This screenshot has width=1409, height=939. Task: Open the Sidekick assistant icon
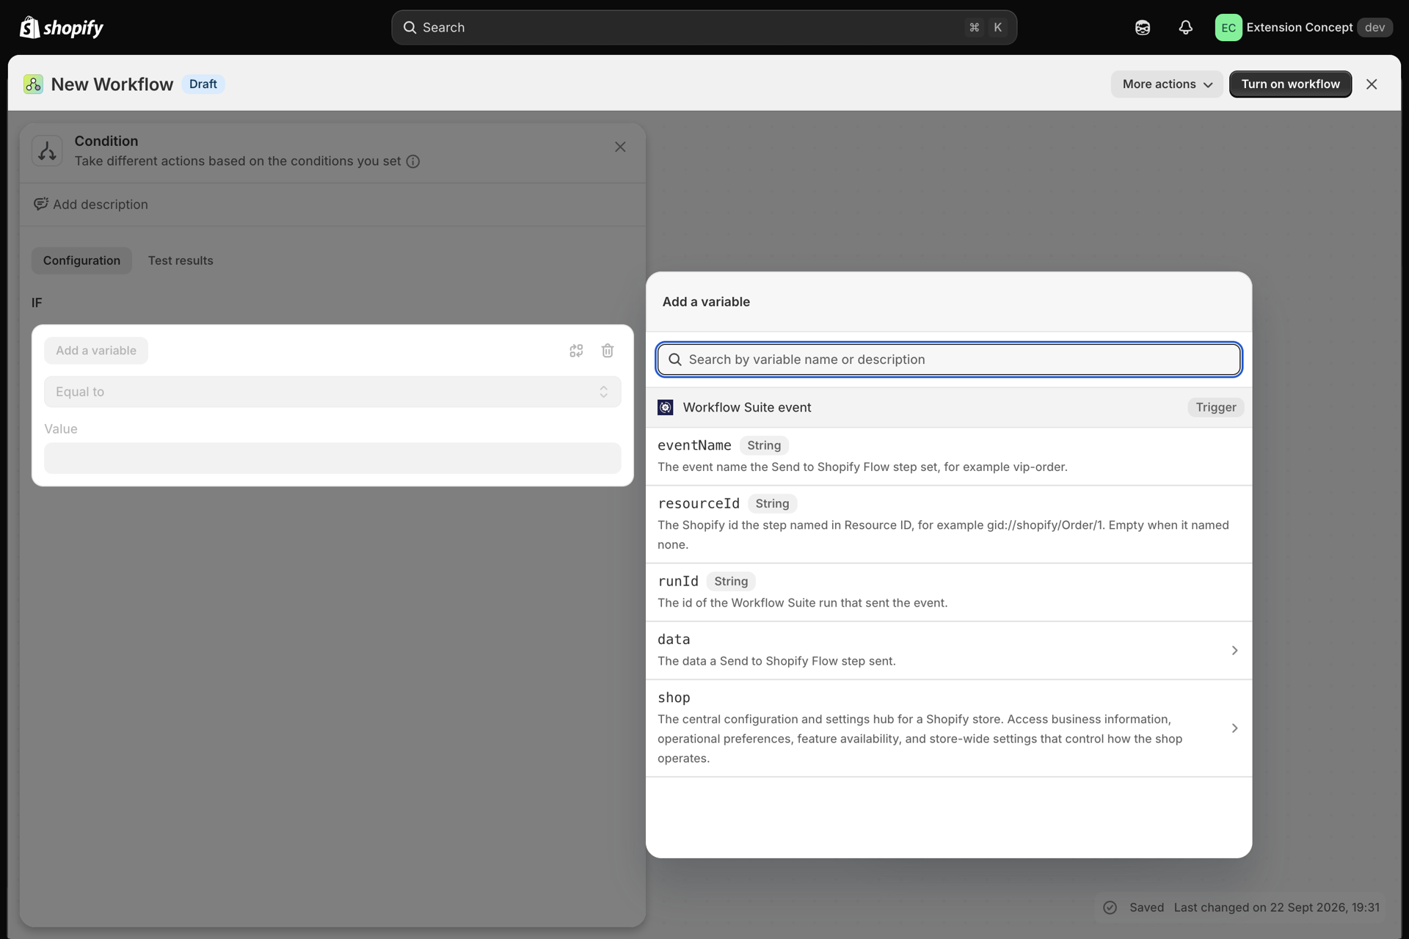[1143, 27]
